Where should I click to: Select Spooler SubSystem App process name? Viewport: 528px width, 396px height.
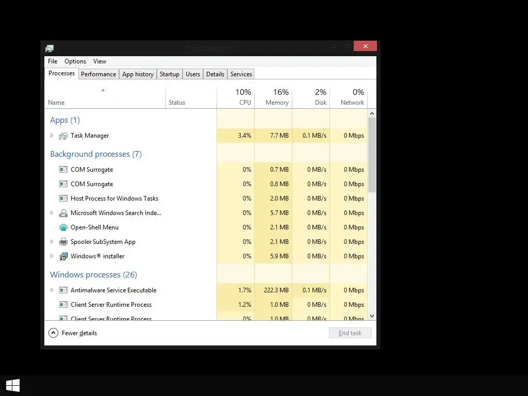point(103,242)
